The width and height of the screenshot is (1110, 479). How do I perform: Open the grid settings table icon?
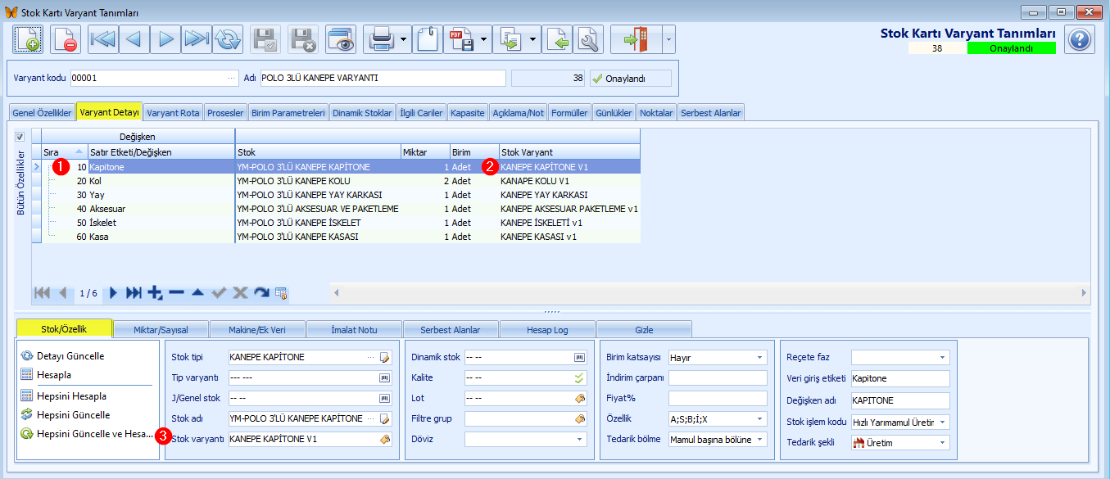coord(282,293)
